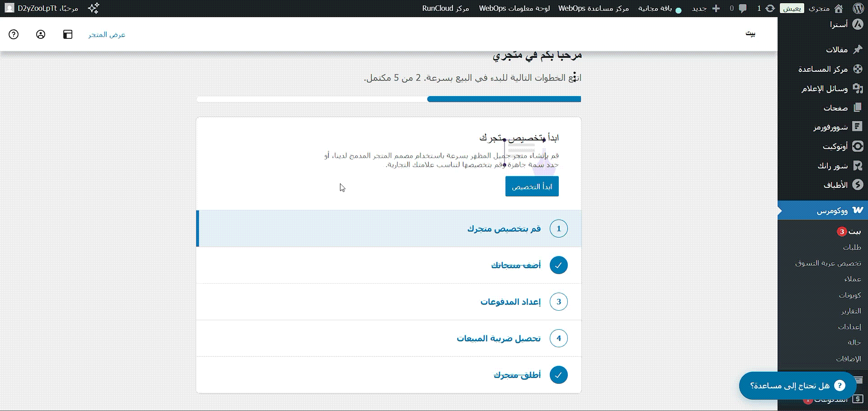Click the user account circle icon

click(x=41, y=34)
